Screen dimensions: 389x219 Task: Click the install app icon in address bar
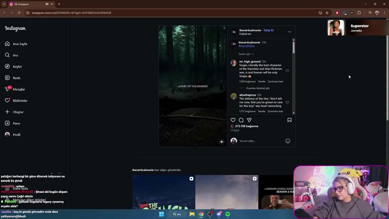(x=320, y=13)
